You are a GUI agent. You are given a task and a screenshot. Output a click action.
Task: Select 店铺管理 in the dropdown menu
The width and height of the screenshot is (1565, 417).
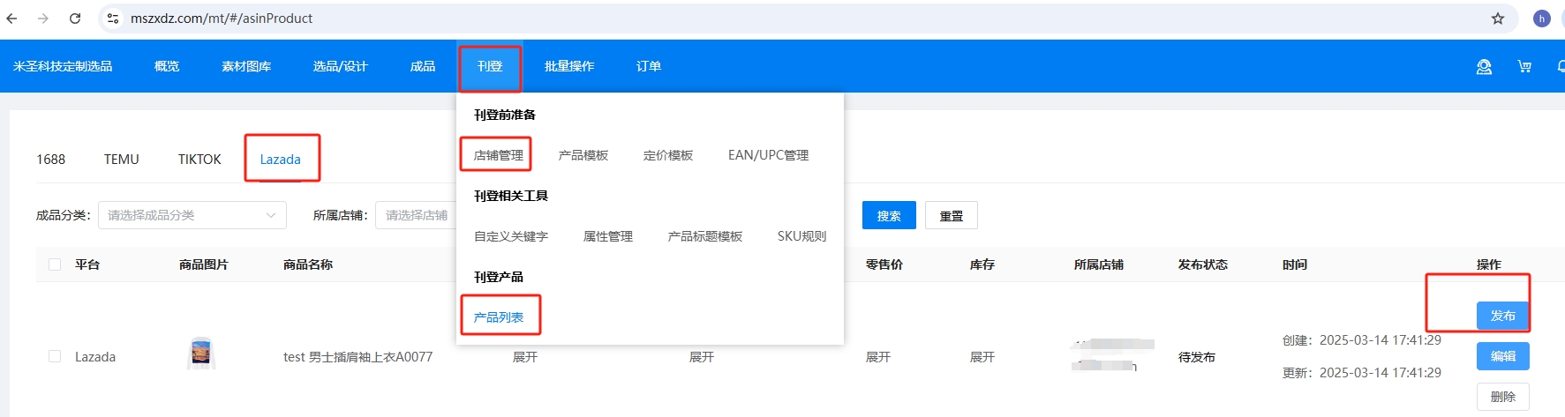(x=498, y=155)
